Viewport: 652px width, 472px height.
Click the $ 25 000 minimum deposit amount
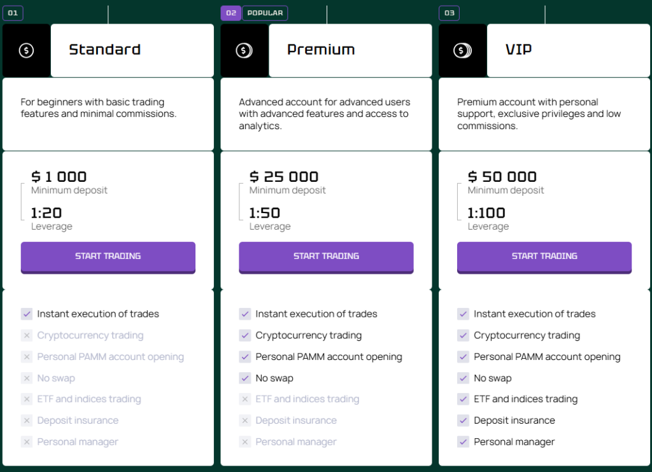click(284, 177)
